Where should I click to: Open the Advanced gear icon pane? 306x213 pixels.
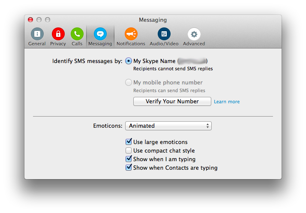pyautogui.click(x=194, y=37)
